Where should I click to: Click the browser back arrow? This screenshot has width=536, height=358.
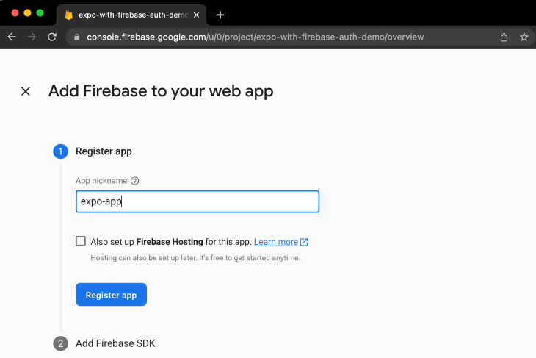click(12, 37)
